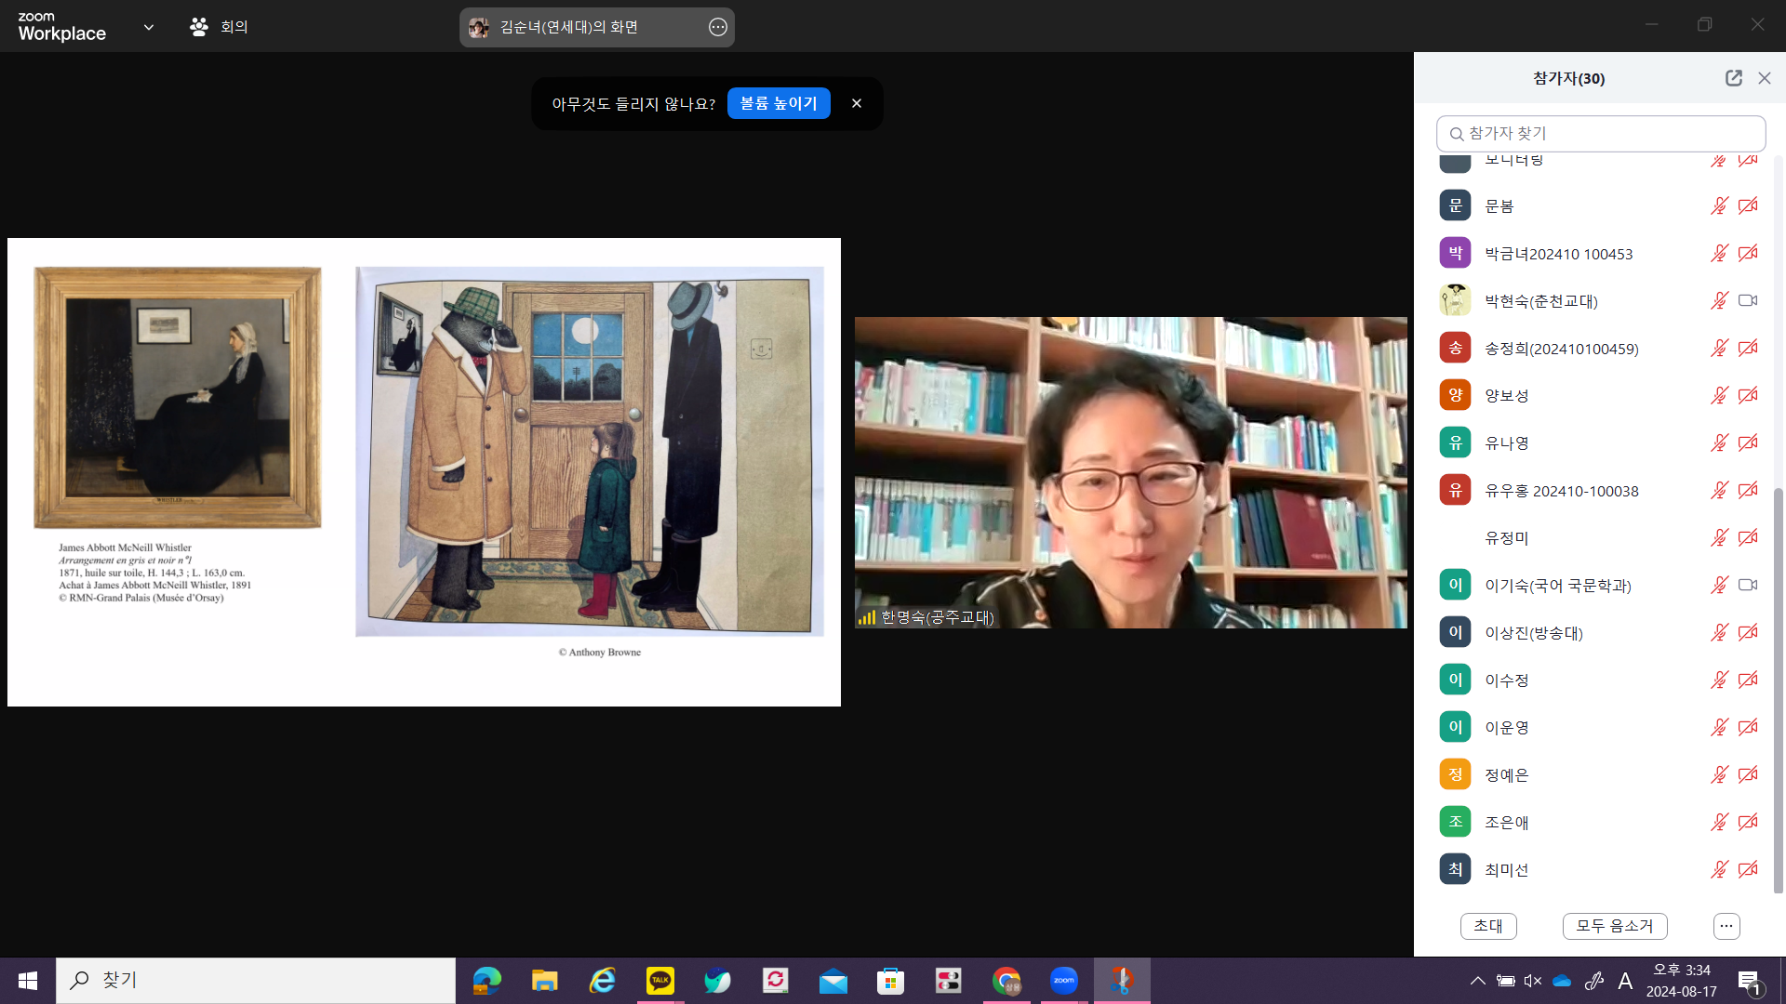Click the 한명숙(공주교대) speaker video
This screenshot has width=1786, height=1004.
click(x=1130, y=472)
